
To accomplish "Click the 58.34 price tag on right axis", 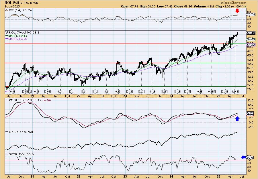I will point(251,33).
